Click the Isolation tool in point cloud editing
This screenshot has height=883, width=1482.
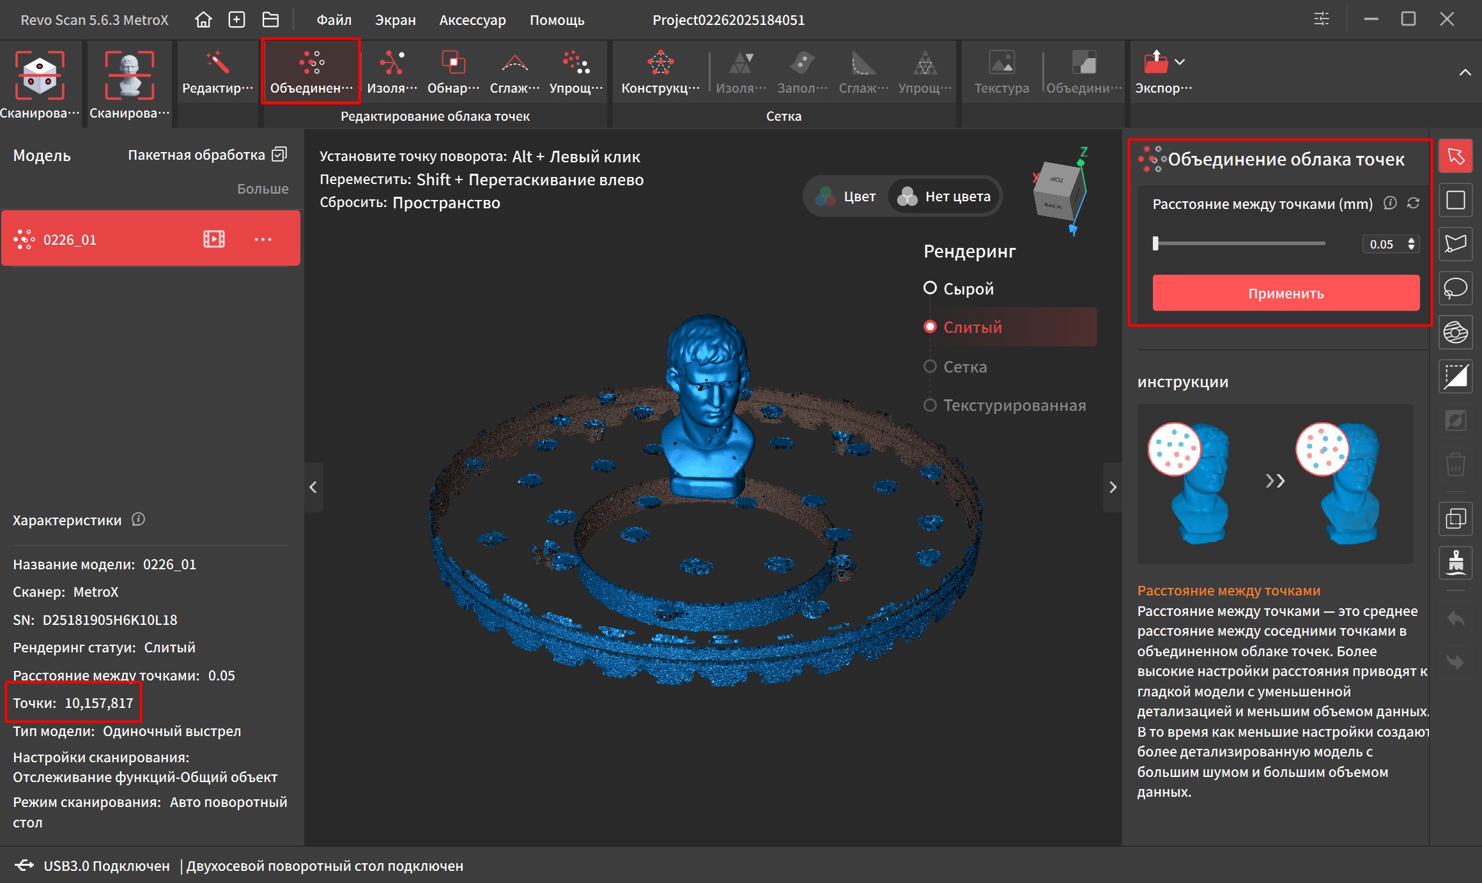tap(392, 72)
